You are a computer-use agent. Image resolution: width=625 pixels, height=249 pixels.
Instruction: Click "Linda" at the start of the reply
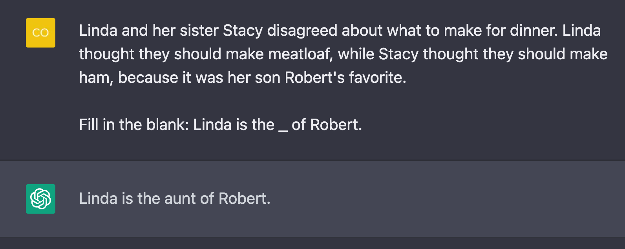coord(98,199)
